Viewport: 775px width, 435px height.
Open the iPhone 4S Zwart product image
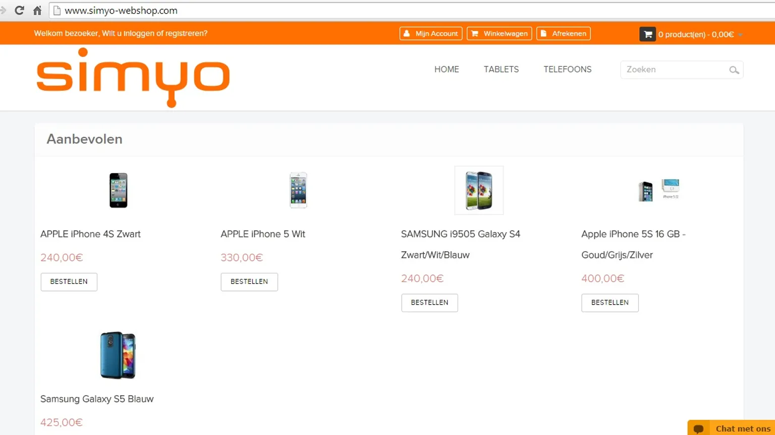pyautogui.click(x=119, y=190)
